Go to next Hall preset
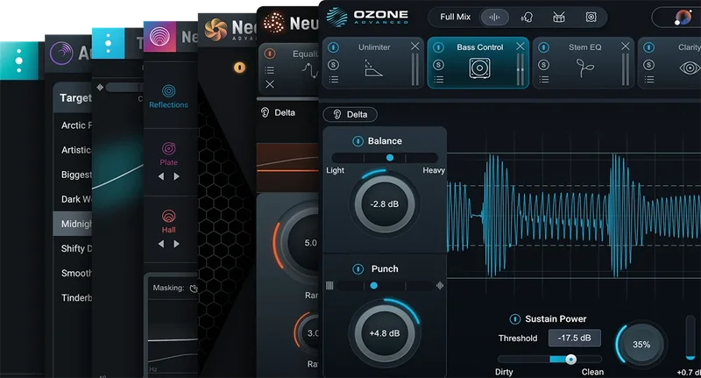The image size is (701, 378). (177, 244)
